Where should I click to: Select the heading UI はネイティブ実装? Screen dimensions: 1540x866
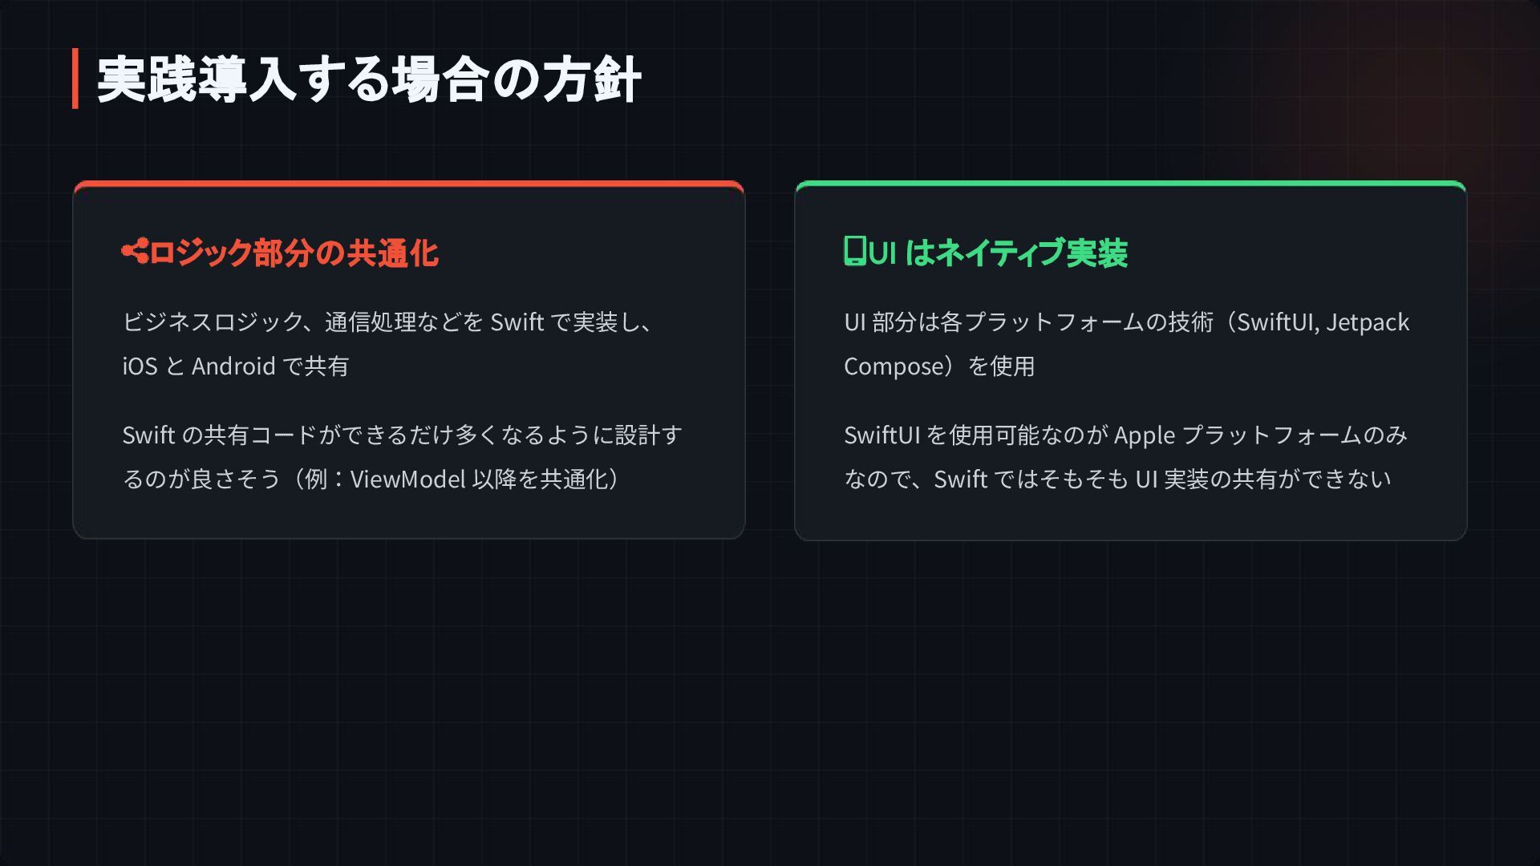[x=998, y=253]
